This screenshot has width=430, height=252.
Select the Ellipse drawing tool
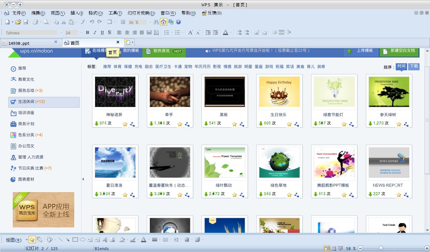(x=83, y=240)
